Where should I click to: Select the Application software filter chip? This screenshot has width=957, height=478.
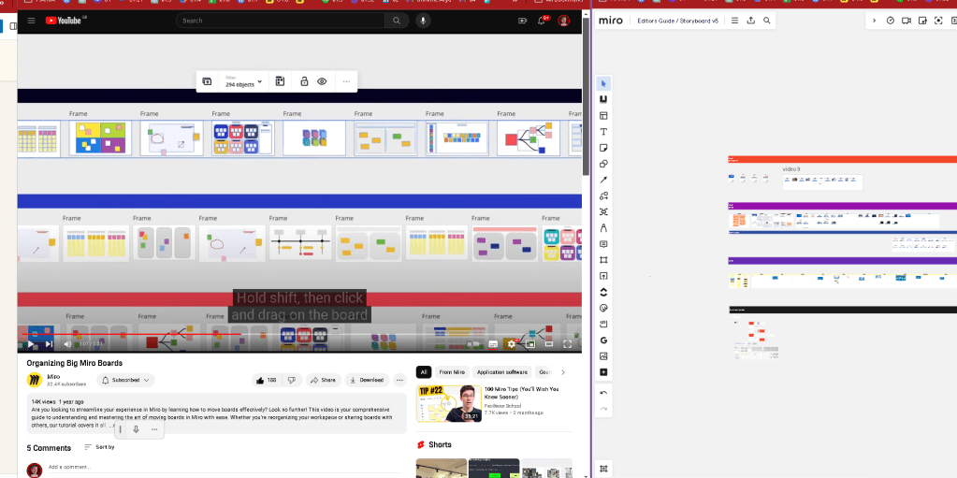pos(502,371)
